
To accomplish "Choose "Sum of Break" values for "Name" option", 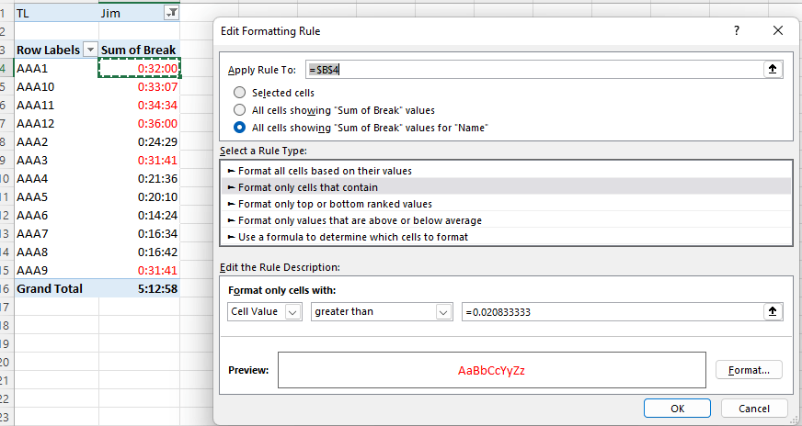I will (x=239, y=128).
